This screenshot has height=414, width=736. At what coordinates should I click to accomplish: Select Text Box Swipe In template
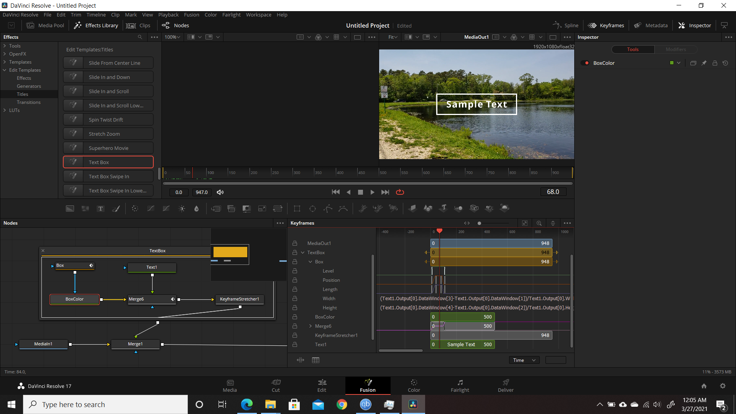[x=108, y=176]
